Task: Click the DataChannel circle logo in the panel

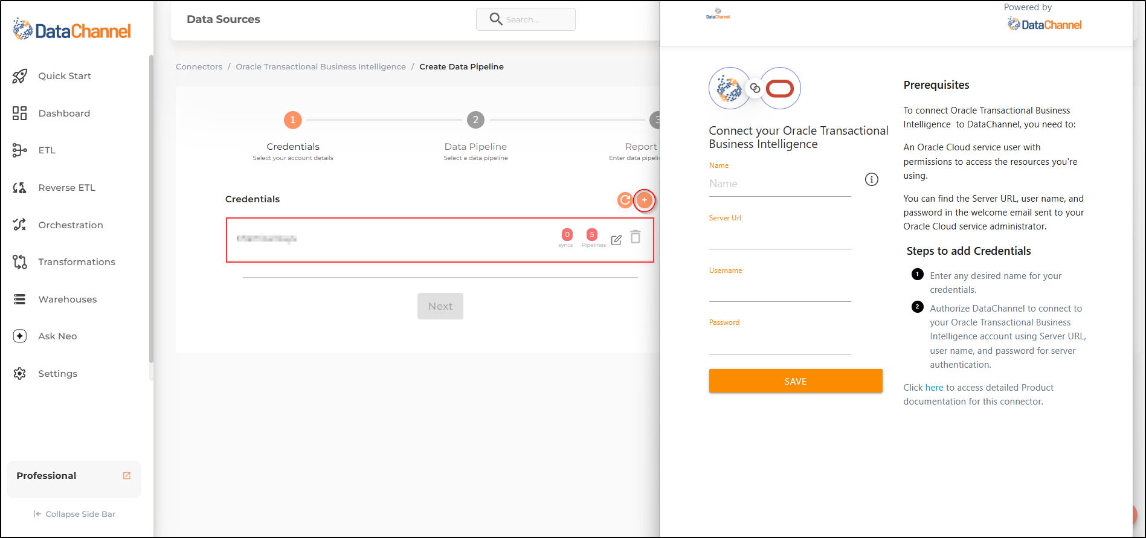Action: click(730, 88)
